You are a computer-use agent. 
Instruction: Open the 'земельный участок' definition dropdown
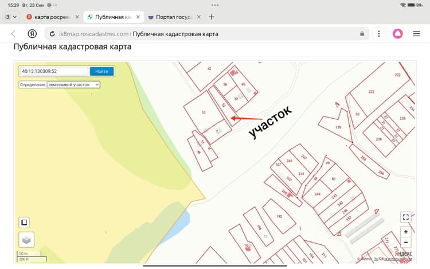pyautogui.click(x=73, y=85)
